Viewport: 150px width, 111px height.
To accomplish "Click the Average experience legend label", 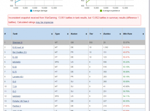I will coord(111,11).
